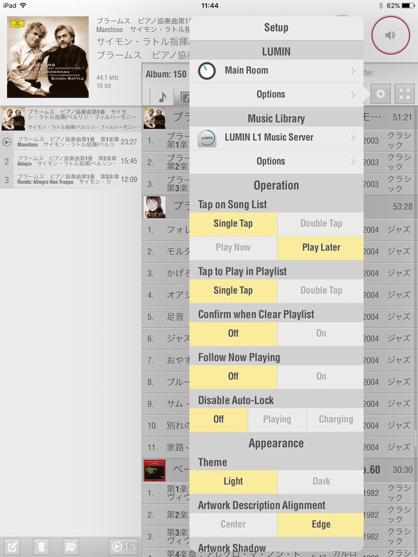Viewport: 418px width, 557px height.
Task: Set Artwork Description Alignment to Center
Action: point(233,524)
